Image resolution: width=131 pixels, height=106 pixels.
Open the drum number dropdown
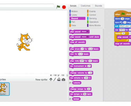(x=82, y=49)
